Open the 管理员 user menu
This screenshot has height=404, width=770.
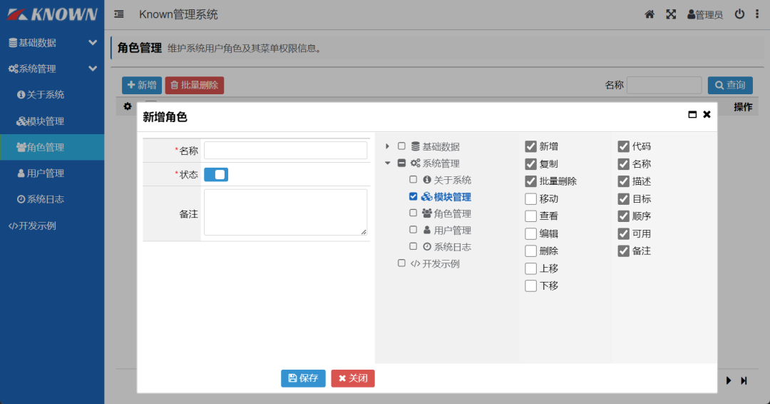click(705, 15)
